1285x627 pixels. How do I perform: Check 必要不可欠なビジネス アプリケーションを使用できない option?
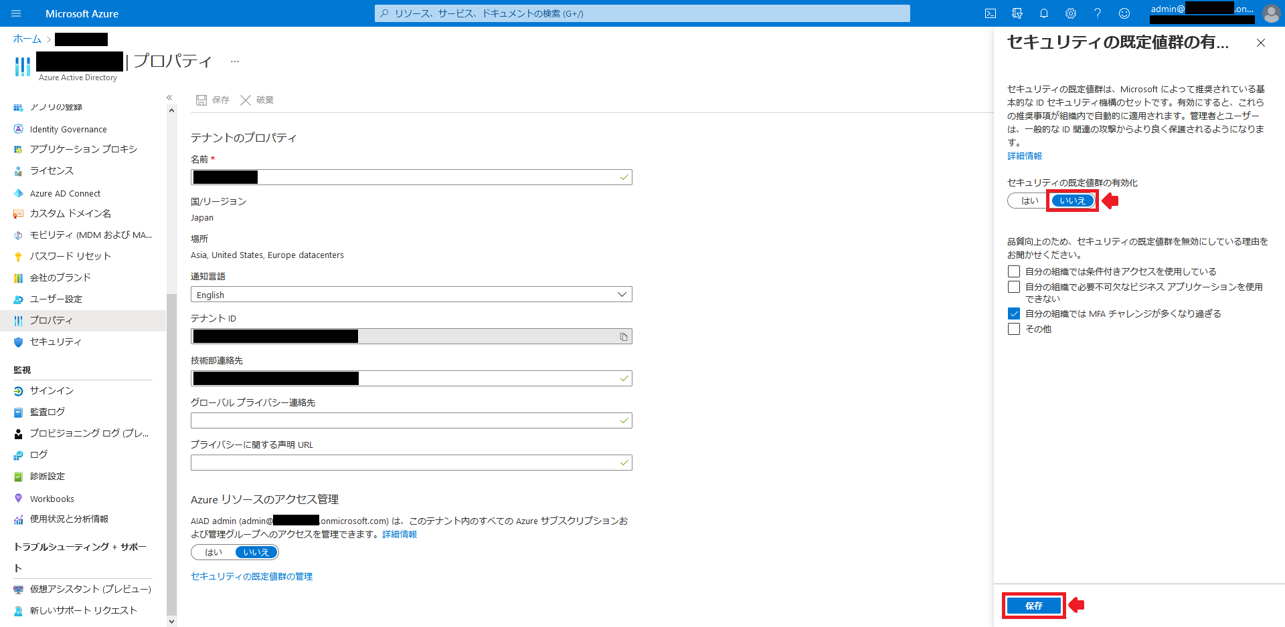pos(1014,287)
